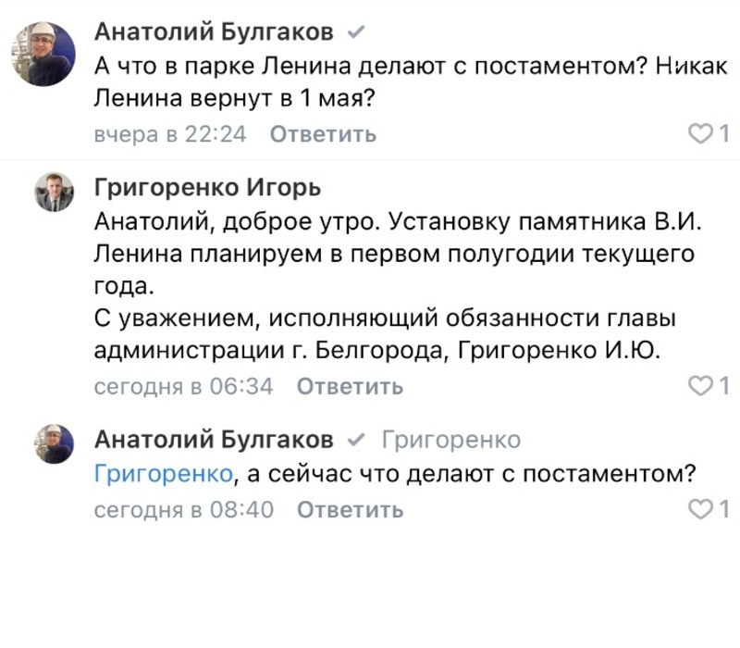Image resolution: width=740 pixels, height=648 pixels.
Task: Click the blue Григоренко mention in reply text
Action: click(x=164, y=473)
